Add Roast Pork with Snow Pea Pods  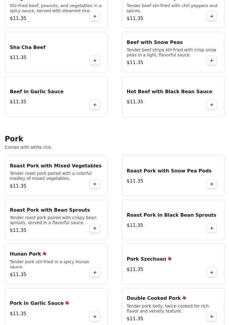tap(212, 184)
